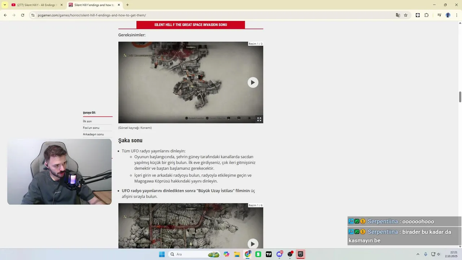Open a new browser tab
This screenshot has height=260, width=462.
tap(127, 5)
